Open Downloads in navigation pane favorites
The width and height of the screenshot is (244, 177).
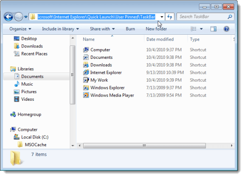click(32, 46)
